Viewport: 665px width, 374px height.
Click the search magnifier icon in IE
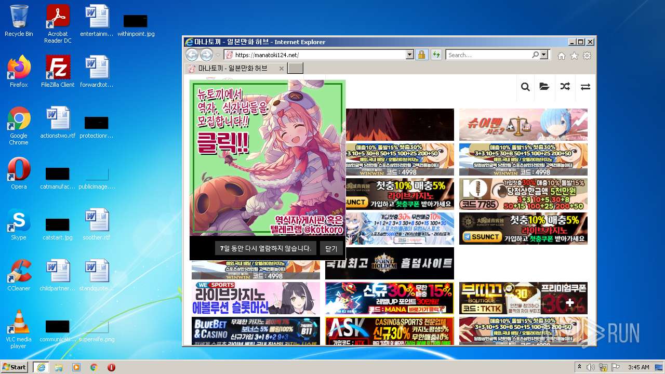point(535,55)
